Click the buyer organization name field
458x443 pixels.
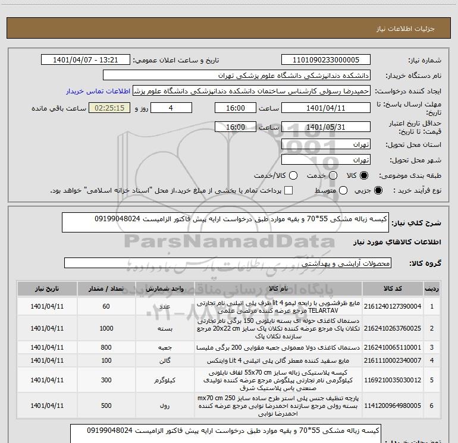click(x=237, y=76)
